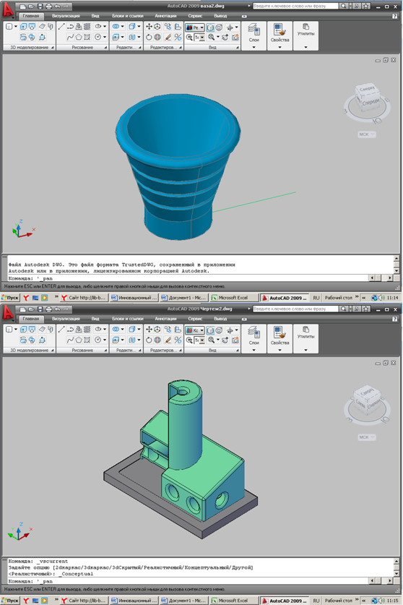Screen dimensions: 403x605
Task: Expand МСК dropdown in ваза2.dwg viewport
Action: click(367, 134)
